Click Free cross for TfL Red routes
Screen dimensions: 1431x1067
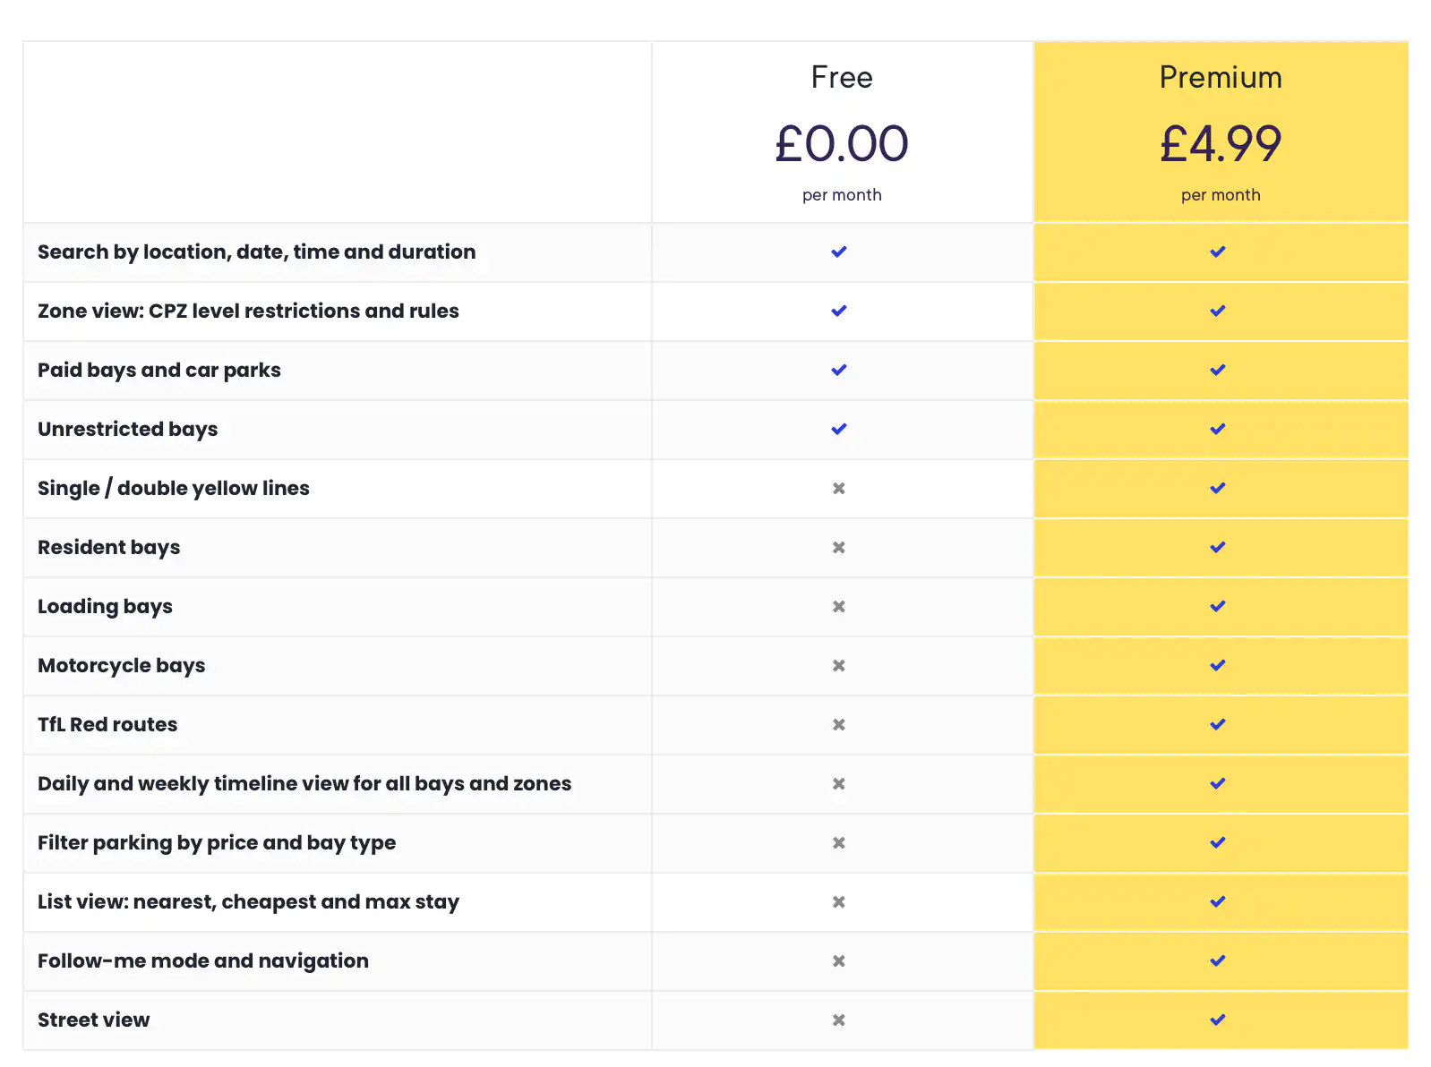coord(838,724)
